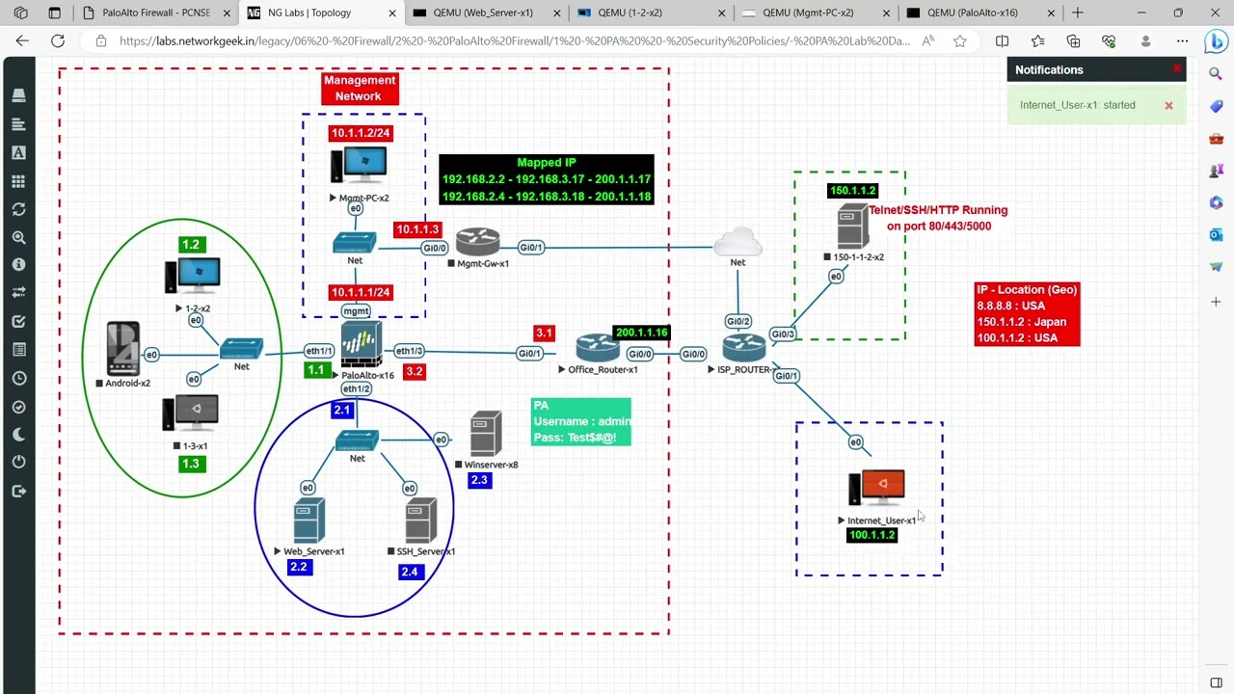This screenshot has width=1234, height=694.
Task: Click the Mapped IP black label
Action: pos(547,179)
